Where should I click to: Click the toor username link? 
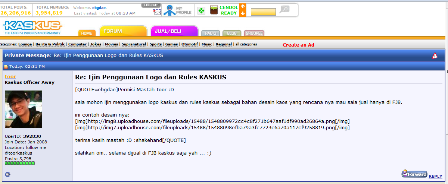(10, 76)
